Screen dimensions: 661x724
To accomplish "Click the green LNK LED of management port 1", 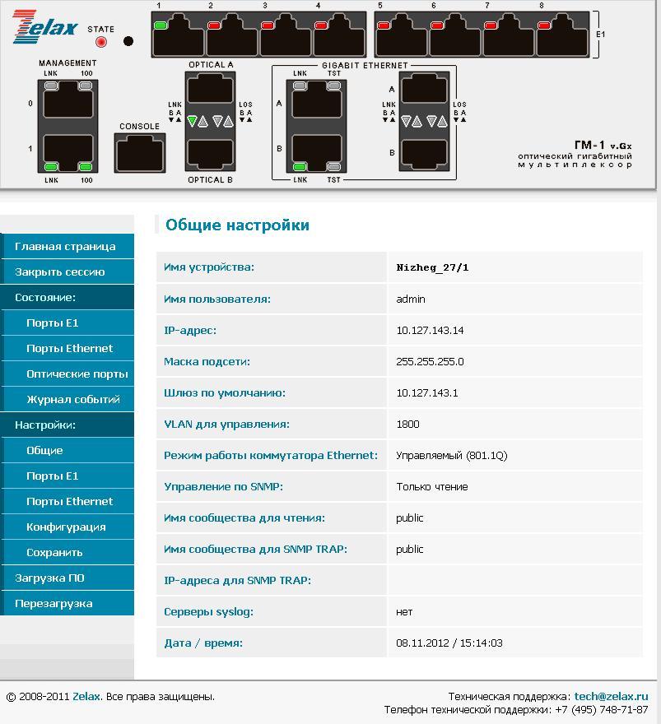I will pos(51,167).
